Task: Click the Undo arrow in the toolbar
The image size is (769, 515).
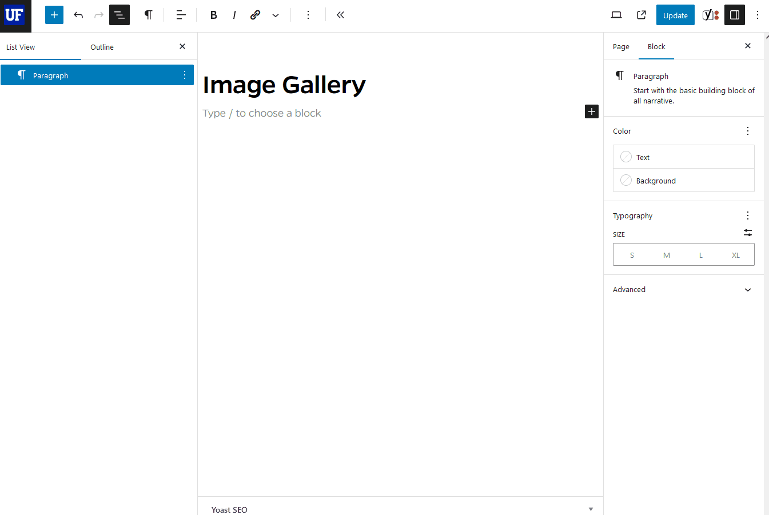Action: click(x=78, y=15)
